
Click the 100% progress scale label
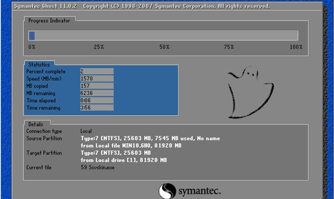pos(296,47)
